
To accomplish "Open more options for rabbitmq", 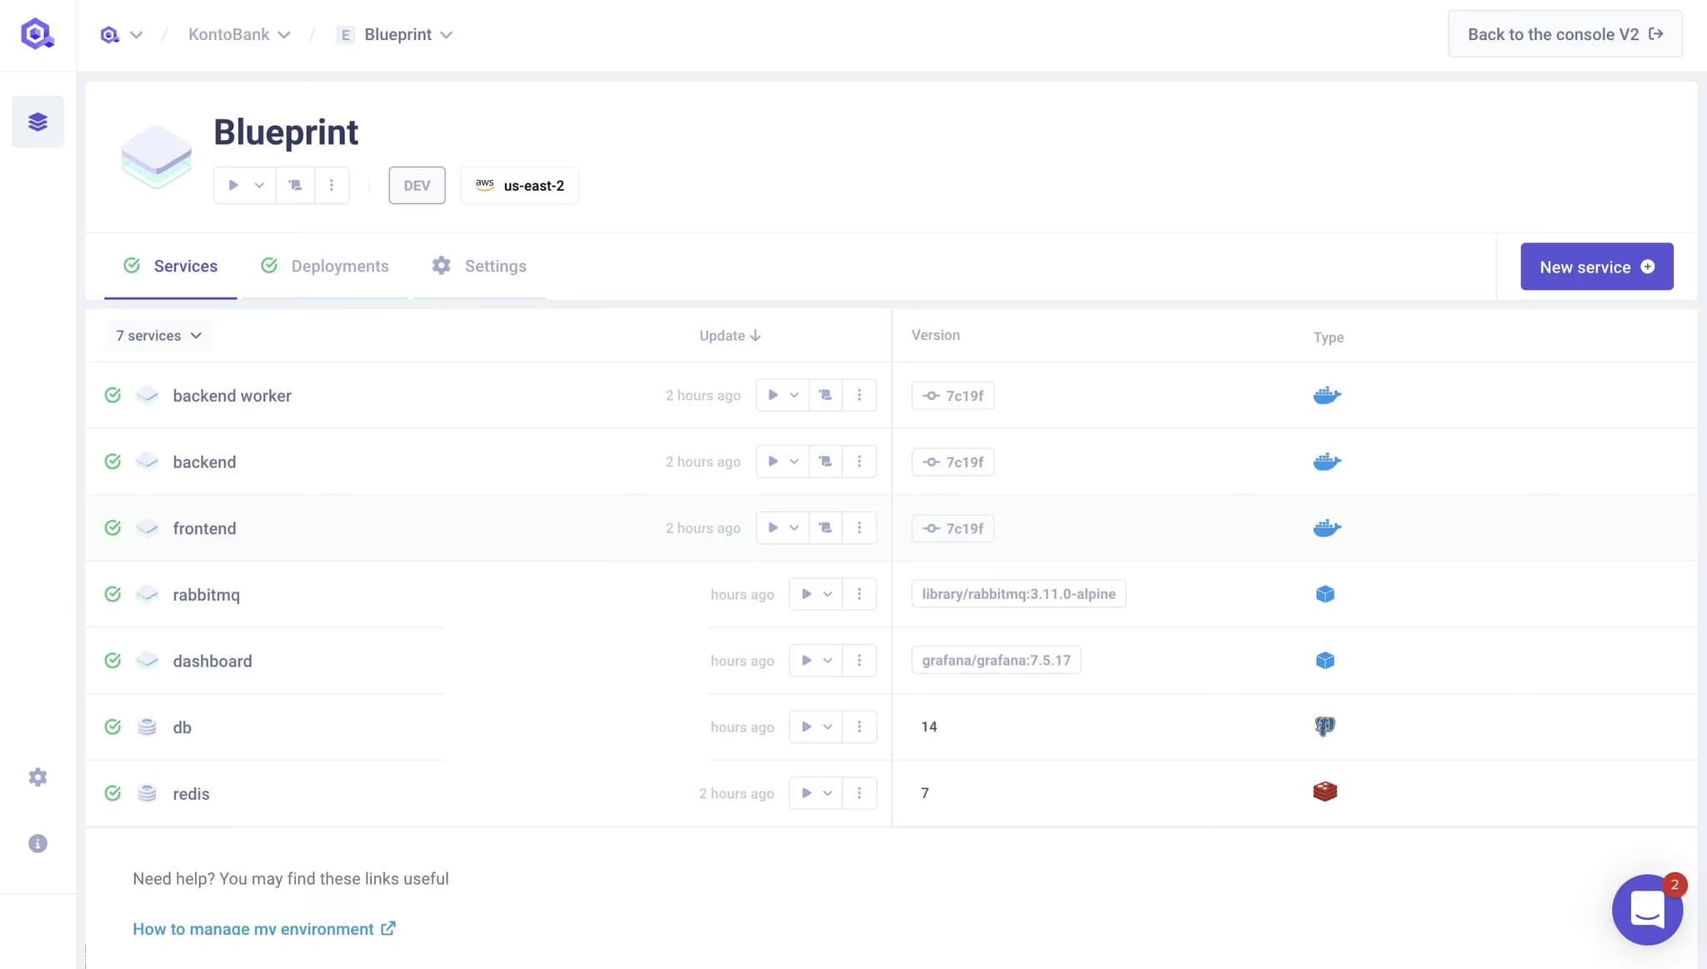I will point(859,594).
